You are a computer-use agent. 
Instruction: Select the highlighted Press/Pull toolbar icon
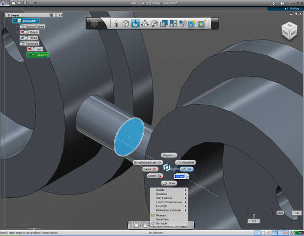[135, 24]
